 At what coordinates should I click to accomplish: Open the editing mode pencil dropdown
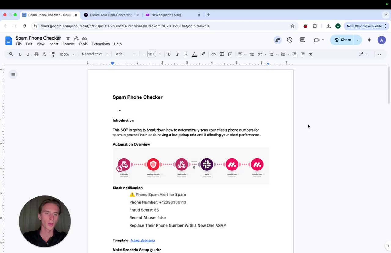point(364,54)
